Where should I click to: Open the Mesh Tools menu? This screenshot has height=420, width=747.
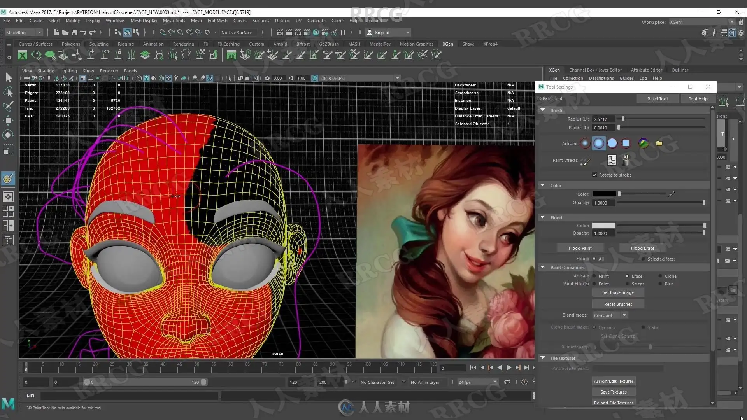point(174,21)
